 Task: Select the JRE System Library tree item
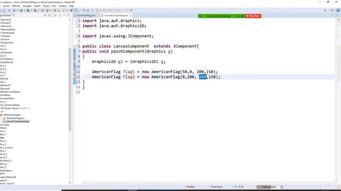point(15,108)
